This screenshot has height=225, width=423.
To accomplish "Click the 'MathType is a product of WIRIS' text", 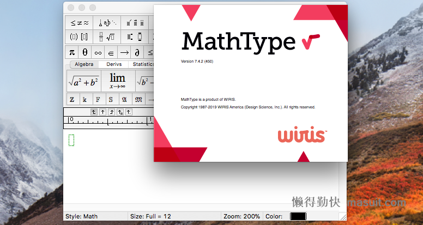I will (208, 100).
